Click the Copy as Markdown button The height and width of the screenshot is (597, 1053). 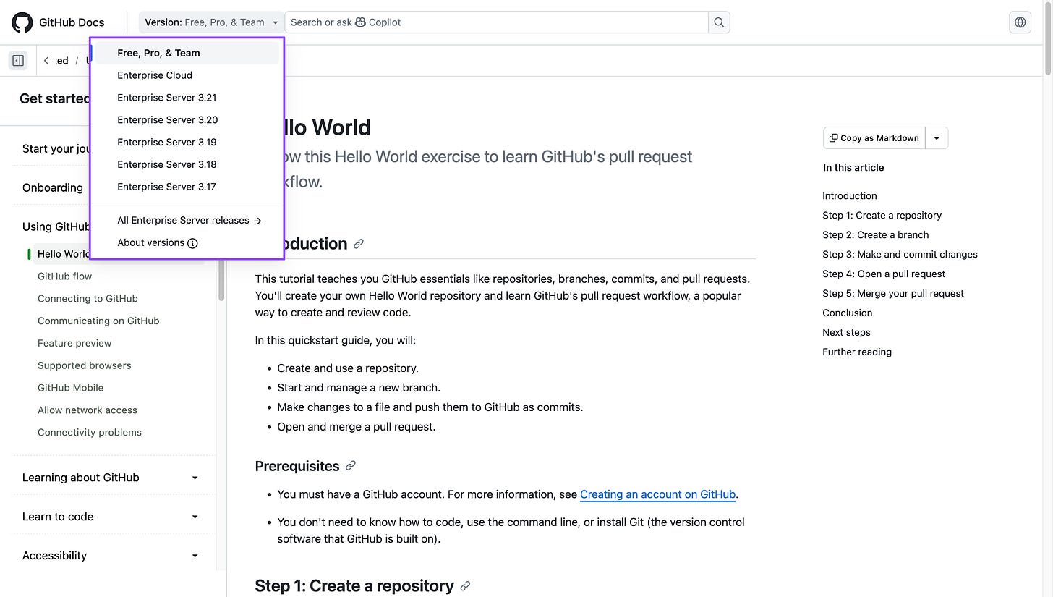pyautogui.click(x=874, y=138)
